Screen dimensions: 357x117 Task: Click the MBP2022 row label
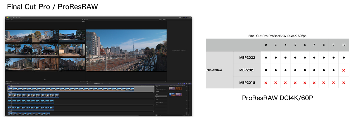pos(247,58)
